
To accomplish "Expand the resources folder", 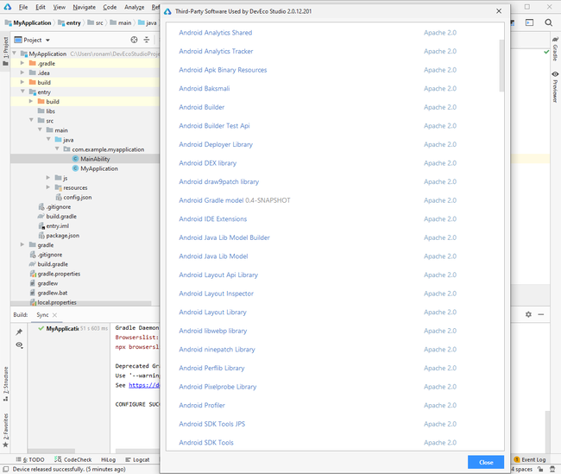I will click(x=48, y=187).
